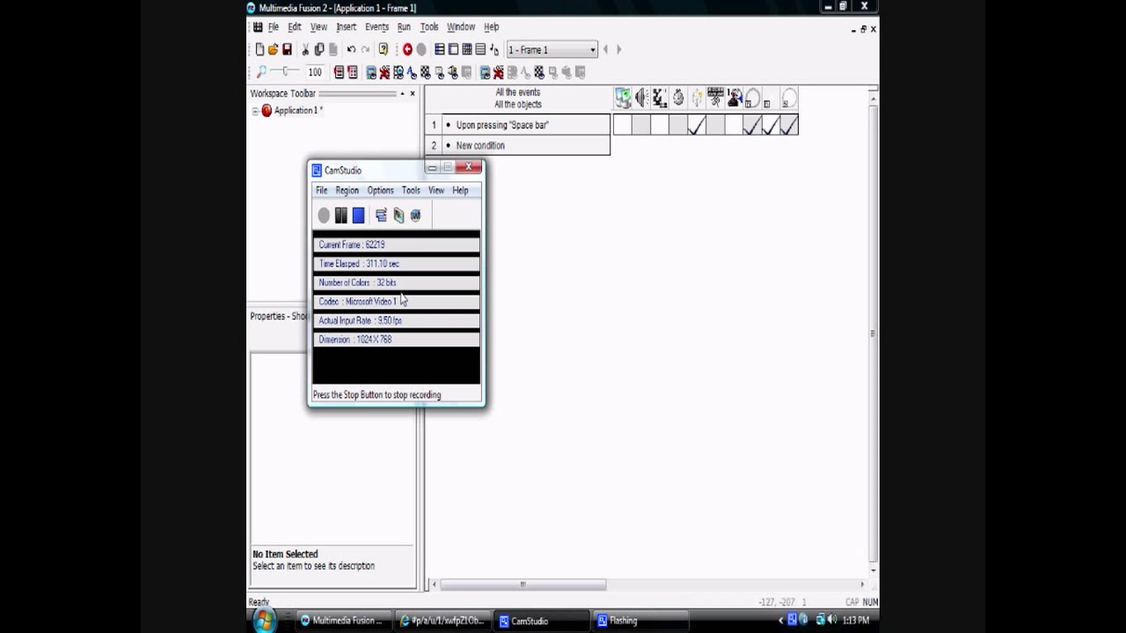The width and height of the screenshot is (1126, 633).
Task: Open a file with the folder icon
Action: [273, 50]
